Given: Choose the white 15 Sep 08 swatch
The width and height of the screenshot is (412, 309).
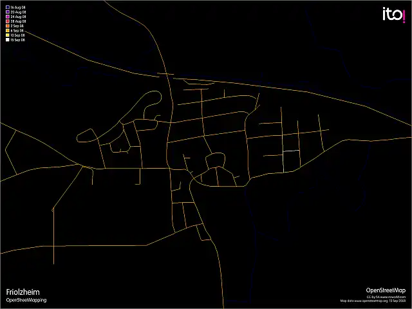Looking at the screenshot, I should click(8, 39).
